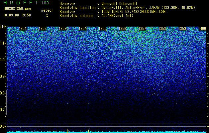Click the A504HB(yagi 4el) antenna text
This screenshot has height=133, width=209.
pos(117,16)
